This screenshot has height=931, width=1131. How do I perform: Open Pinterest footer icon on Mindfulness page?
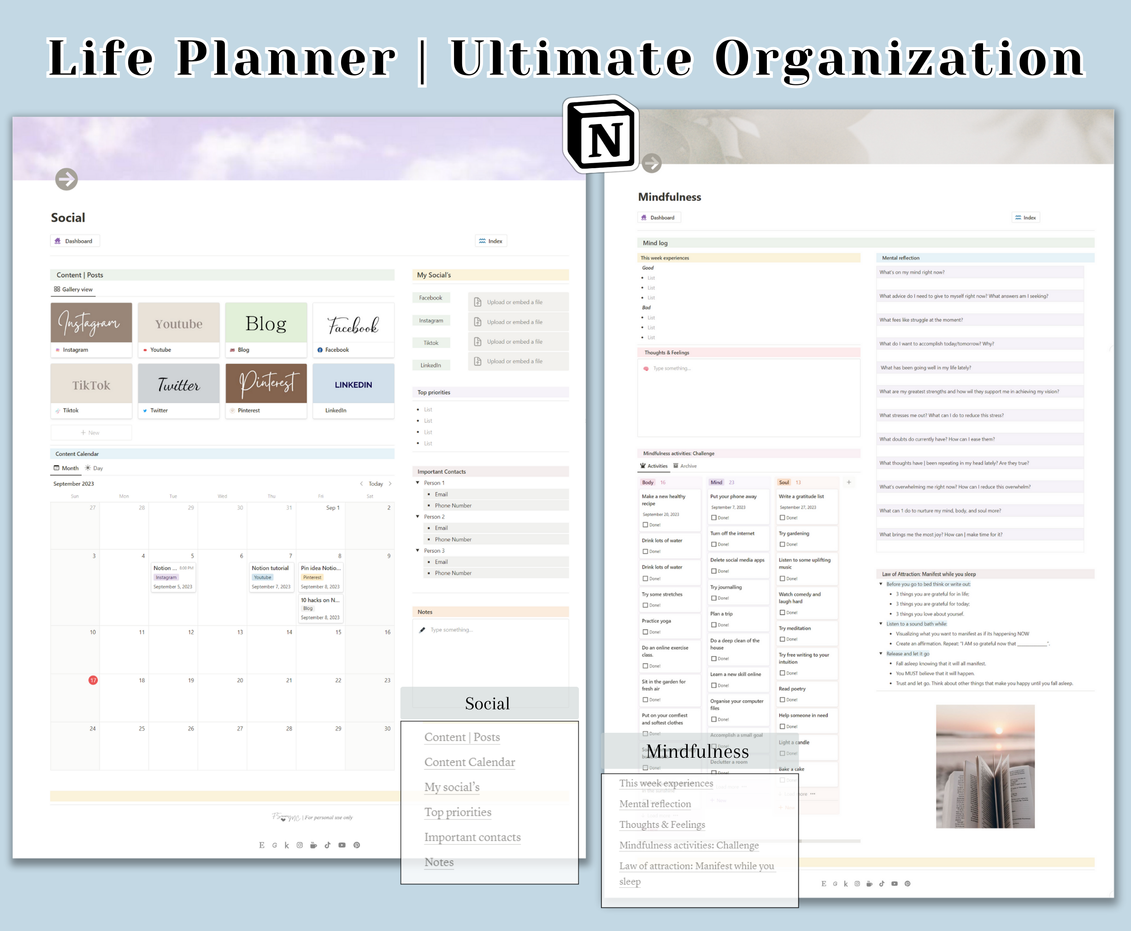907,884
